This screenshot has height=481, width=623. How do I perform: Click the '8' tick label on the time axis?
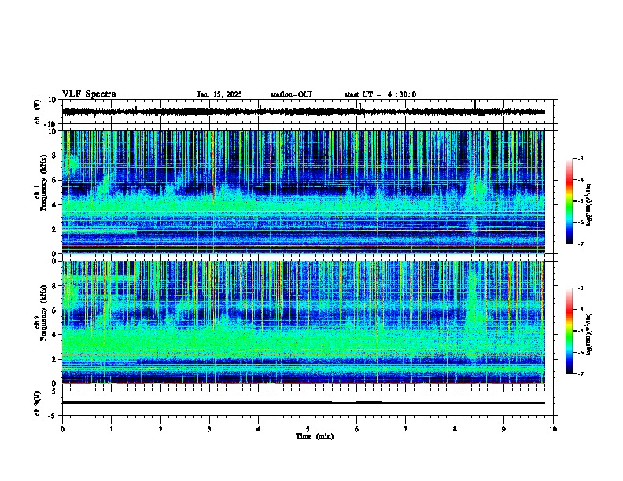coord(455,429)
